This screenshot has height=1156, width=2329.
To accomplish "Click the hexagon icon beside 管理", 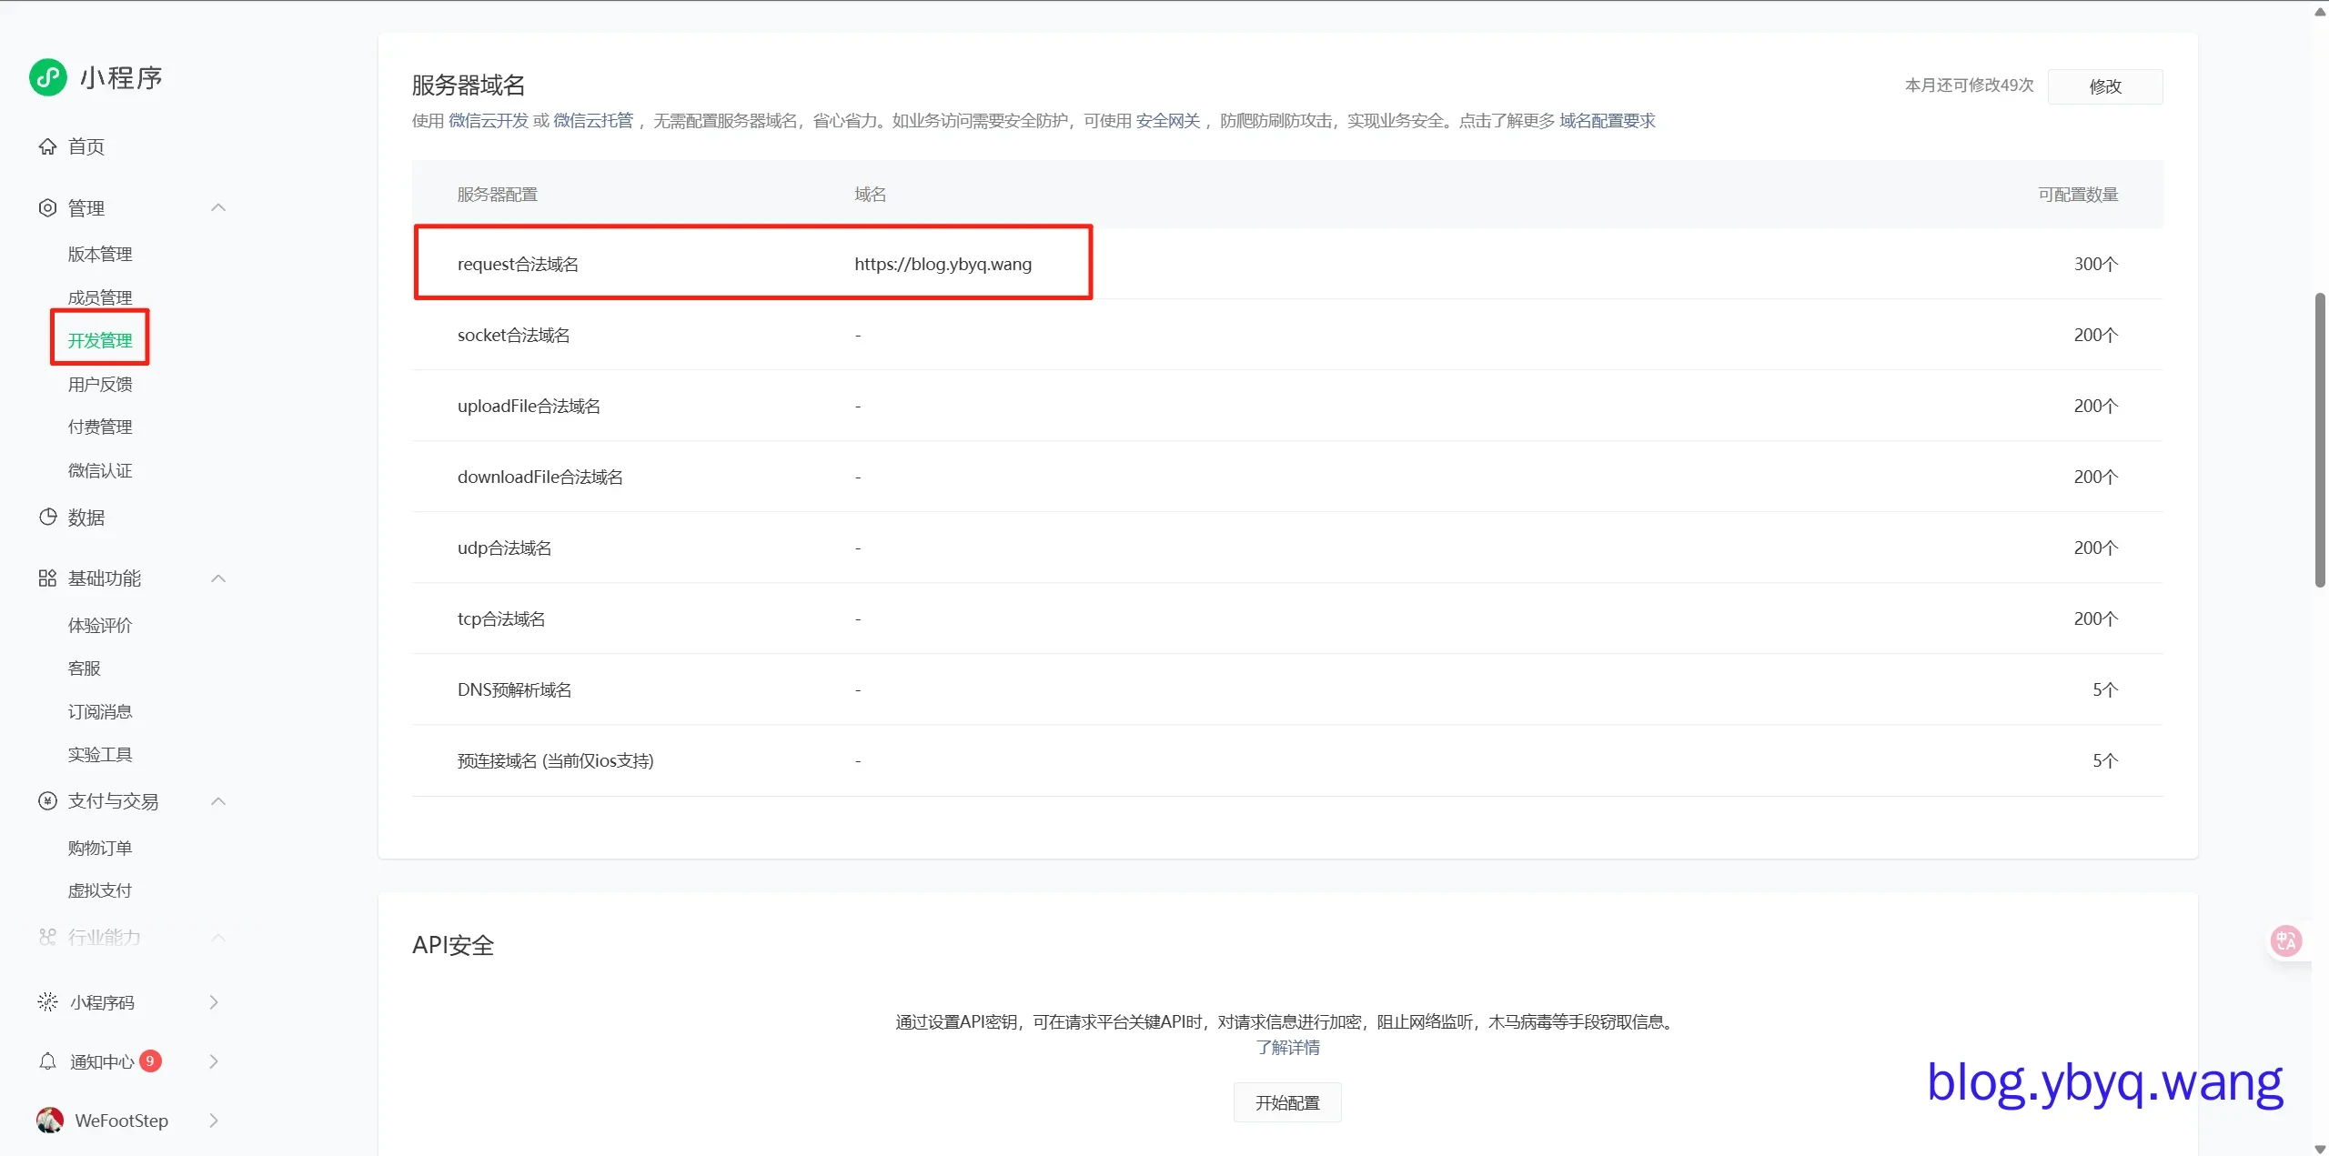I will pyautogui.click(x=47, y=208).
